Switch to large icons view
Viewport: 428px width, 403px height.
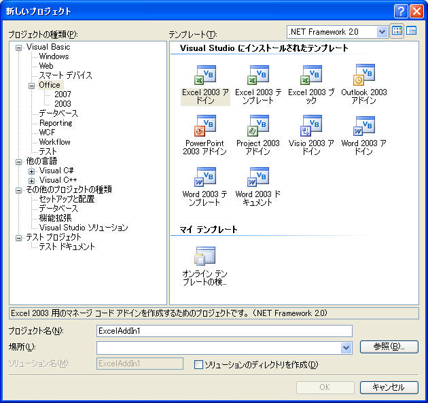[x=397, y=31]
